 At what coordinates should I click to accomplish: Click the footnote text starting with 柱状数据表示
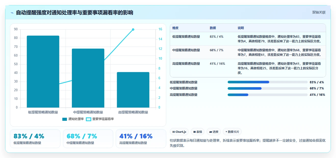point(248,143)
